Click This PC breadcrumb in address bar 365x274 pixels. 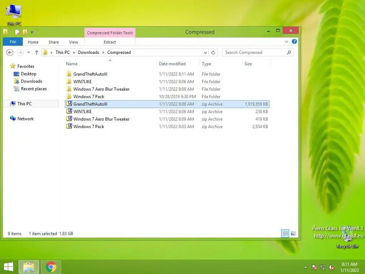[63, 52]
